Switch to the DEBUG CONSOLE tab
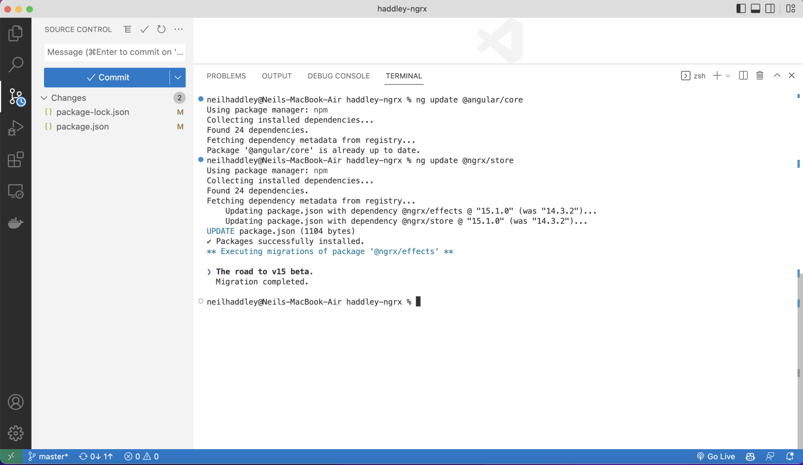This screenshot has height=465, width=803. pos(338,76)
